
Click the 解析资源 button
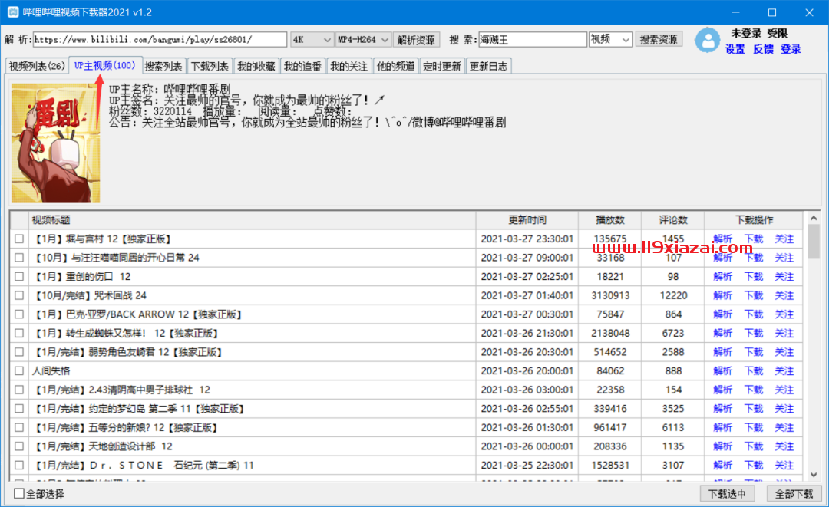point(416,40)
